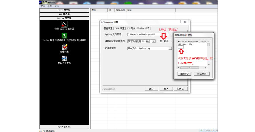Viewport: 255px width, 132px height.
Task: Click 应用(A) button
Action: [x=181, y=89]
